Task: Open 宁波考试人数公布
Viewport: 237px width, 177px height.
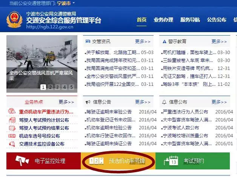Action: pos(181,128)
